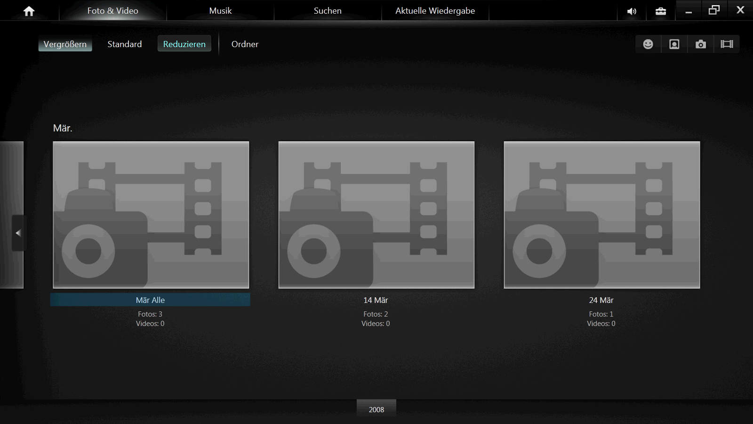This screenshot has width=753, height=424.
Task: Close the media application
Action: tap(740, 10)
